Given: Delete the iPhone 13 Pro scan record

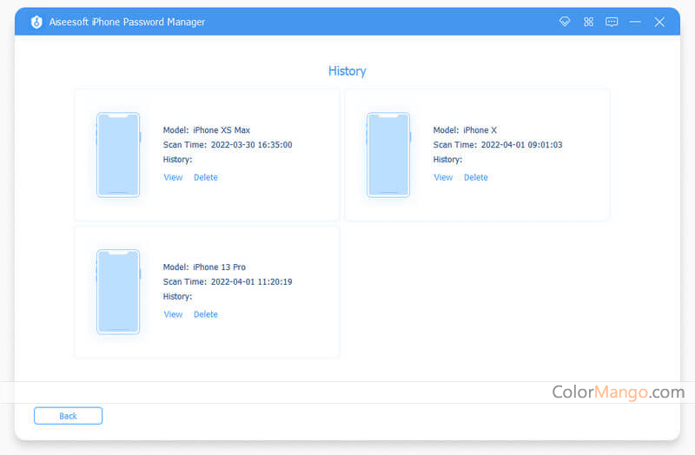Looking at the screenshot, I should [206, 314].
